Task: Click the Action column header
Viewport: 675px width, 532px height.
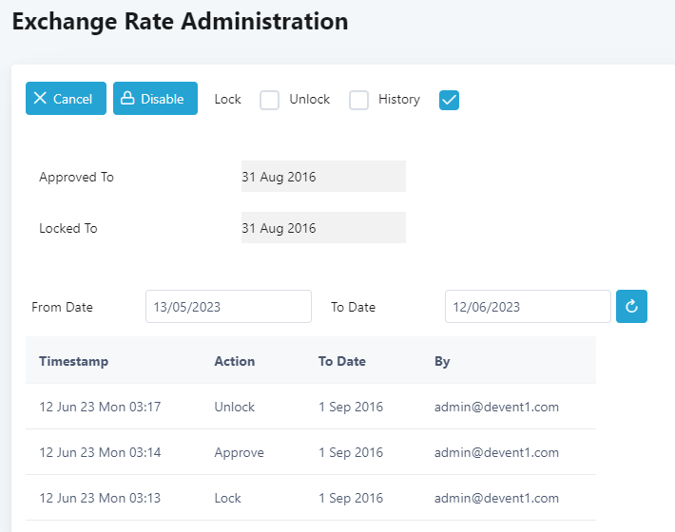Action: (x=235, y=361)
